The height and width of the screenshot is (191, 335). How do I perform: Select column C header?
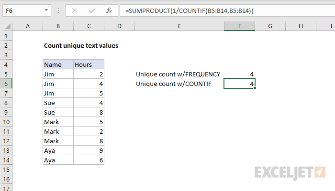point(89,26)
